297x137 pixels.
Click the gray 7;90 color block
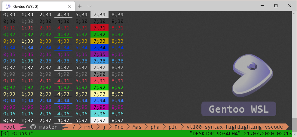click(x=100, y=74)
